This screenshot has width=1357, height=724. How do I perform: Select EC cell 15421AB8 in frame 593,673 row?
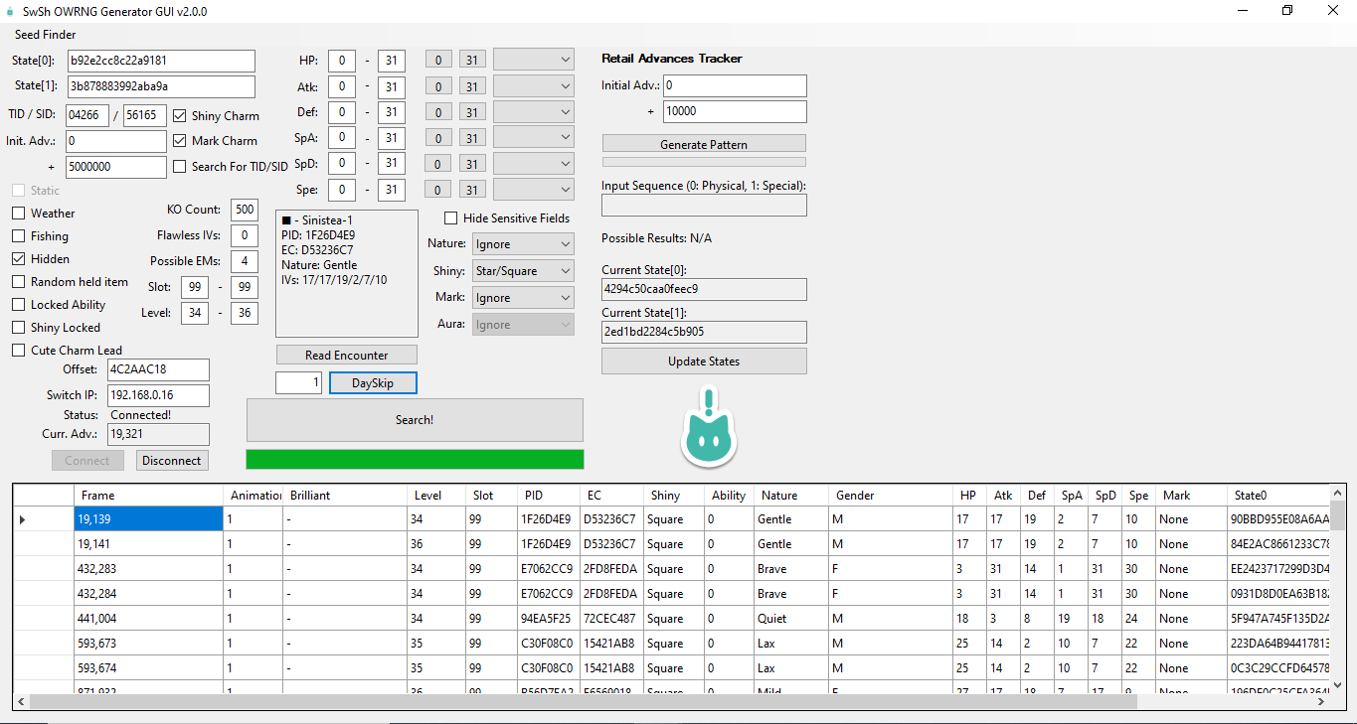(x=612, y=644)
